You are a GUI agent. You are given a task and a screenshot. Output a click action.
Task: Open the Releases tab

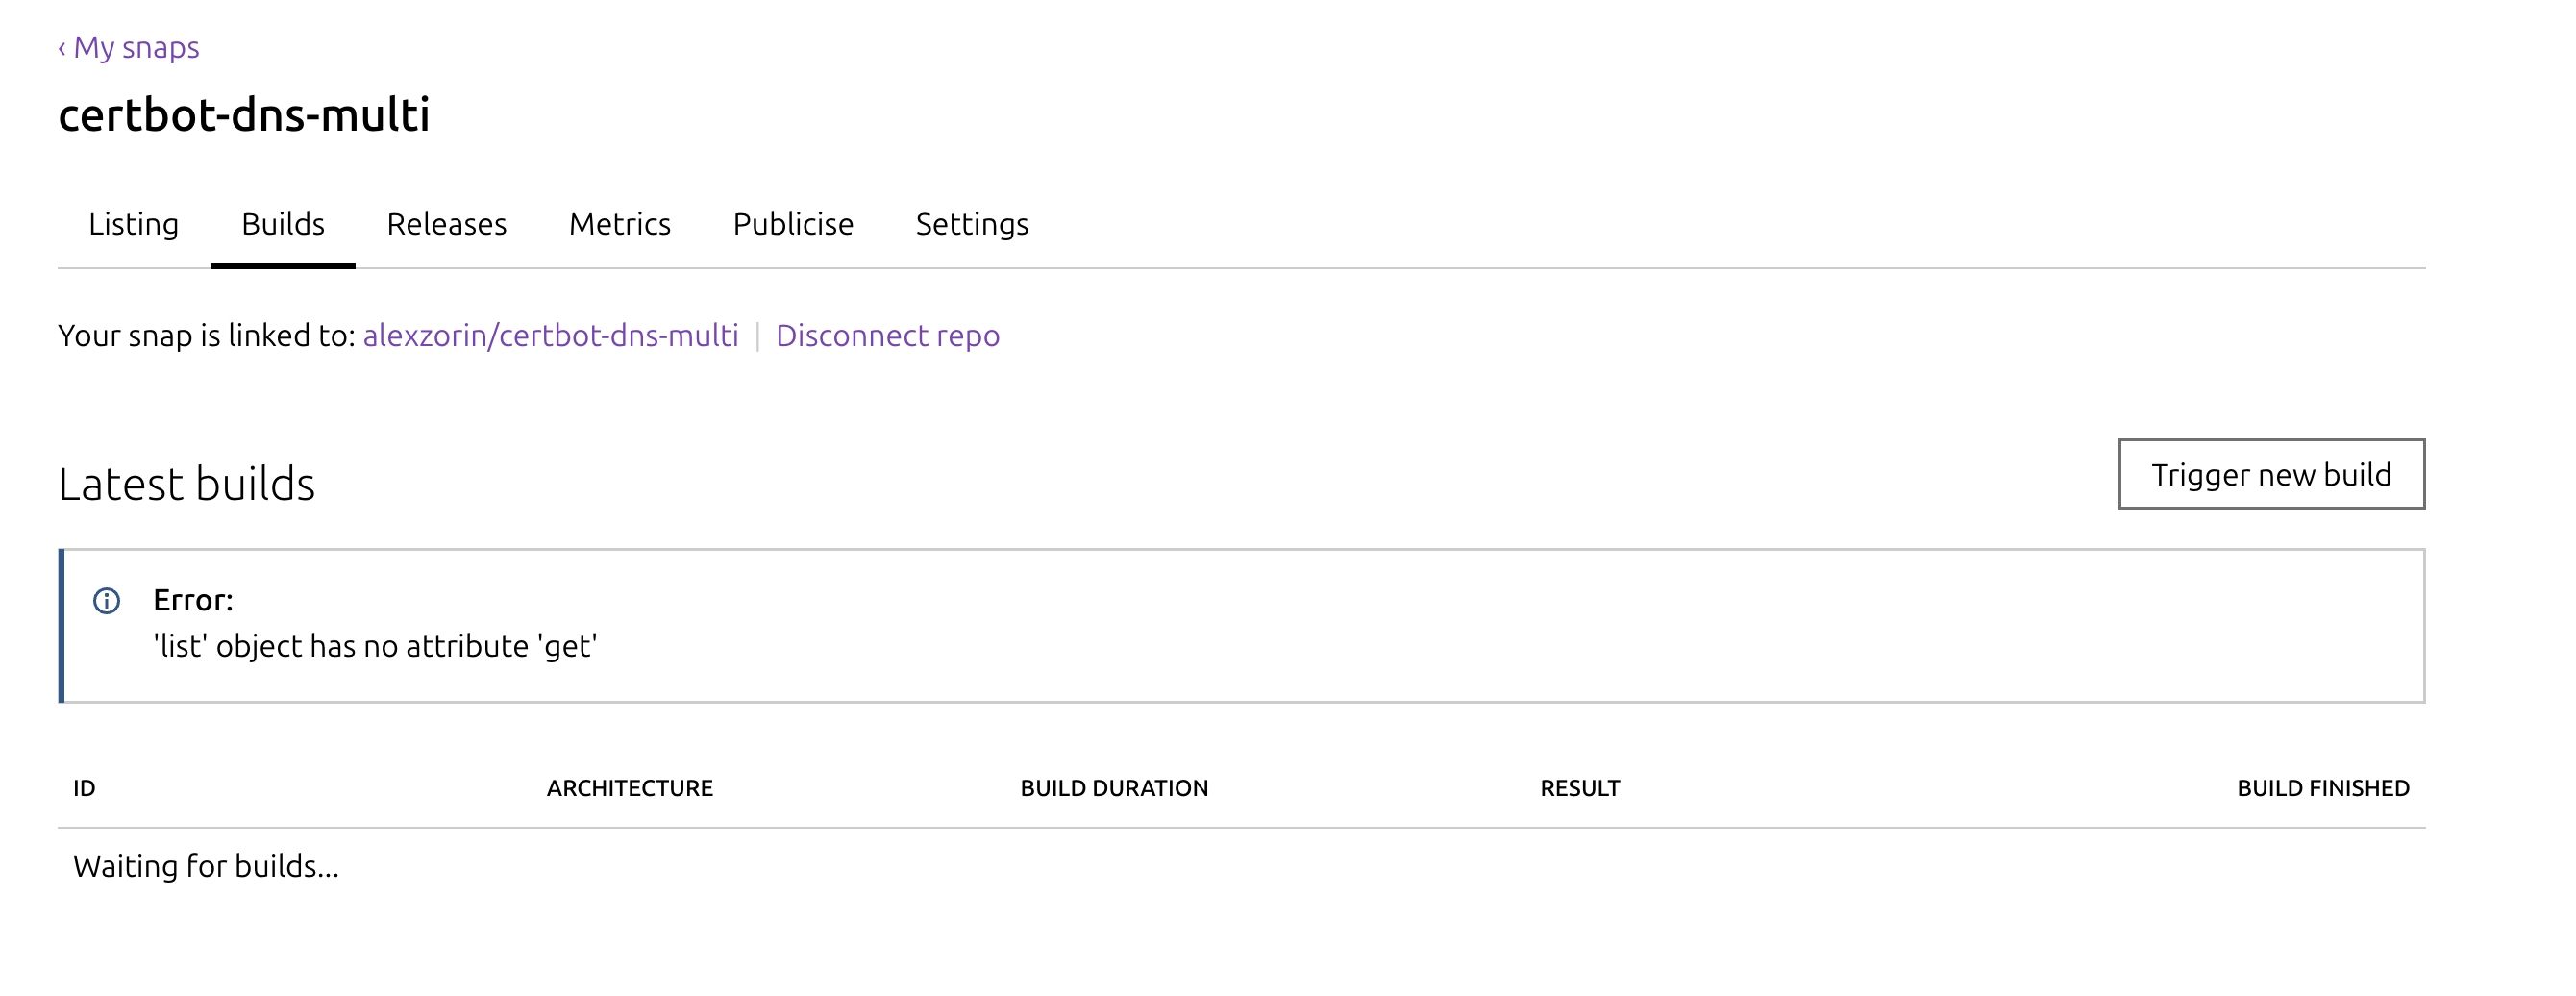pyautogui.click(x=446, y=224)
